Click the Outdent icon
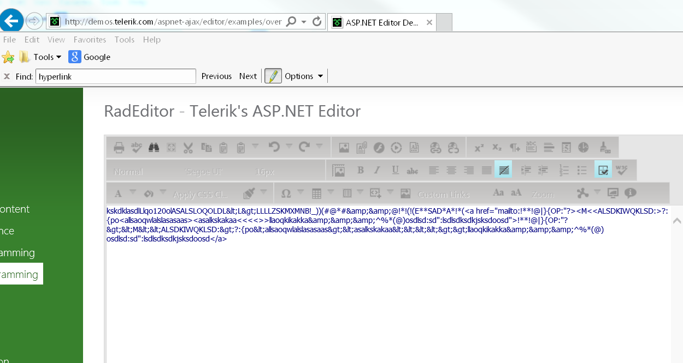 (x=543, y=171)
